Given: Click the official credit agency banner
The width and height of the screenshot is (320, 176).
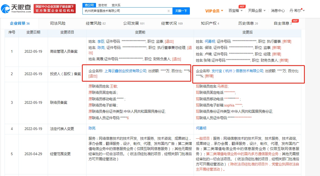Looking at the screenshot, I should click(x=55, y=8).
